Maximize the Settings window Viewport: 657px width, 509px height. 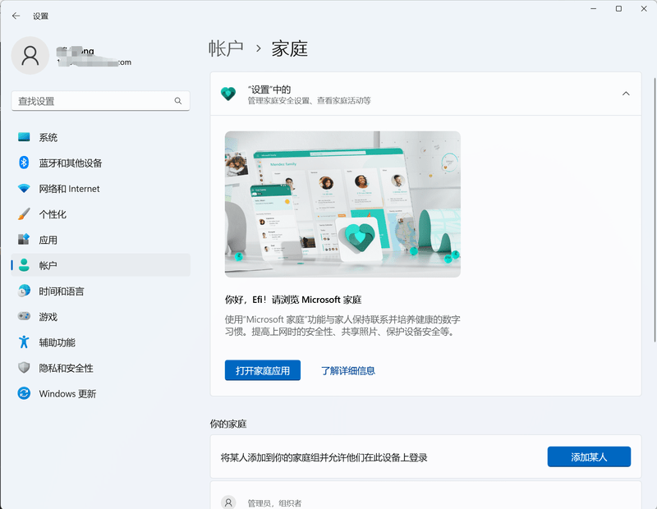618,9
